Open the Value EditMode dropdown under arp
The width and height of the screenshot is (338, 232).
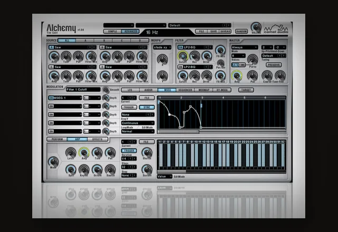point(165,177)
